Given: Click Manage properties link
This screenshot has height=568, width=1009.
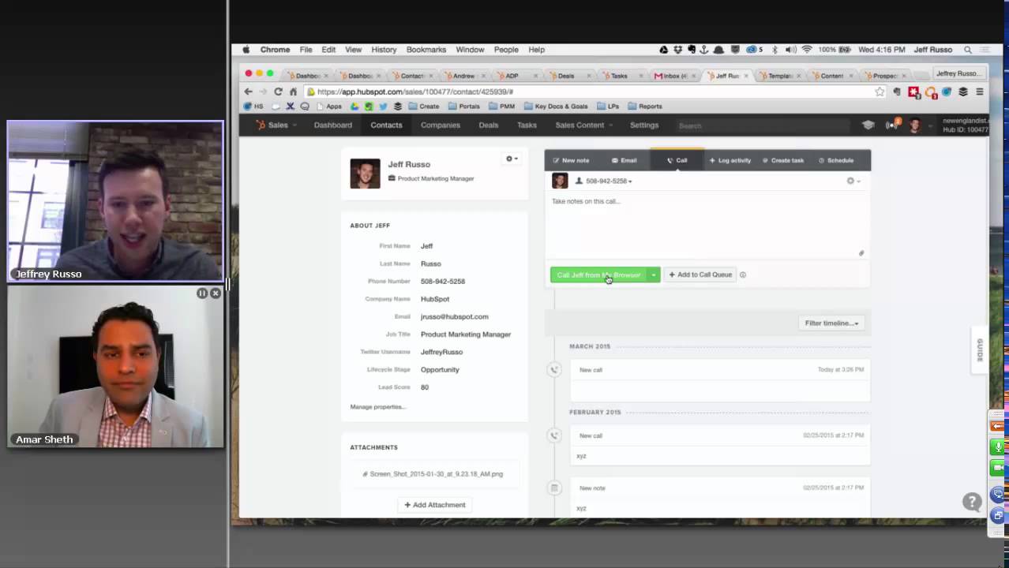Looking at the screenshot, I should tap(377, 406).
